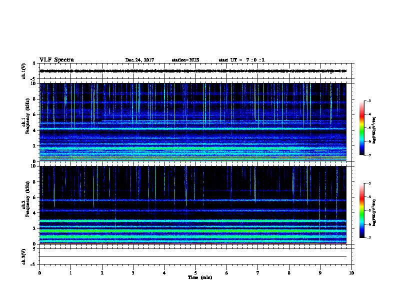The image size is (396, 306).
Task: Click inside the ch.2 spectrogram panel
Action: coord(193,205)
